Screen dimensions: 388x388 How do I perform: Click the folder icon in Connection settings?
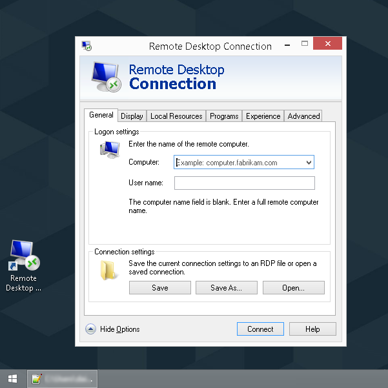click(x=108, y=270)
